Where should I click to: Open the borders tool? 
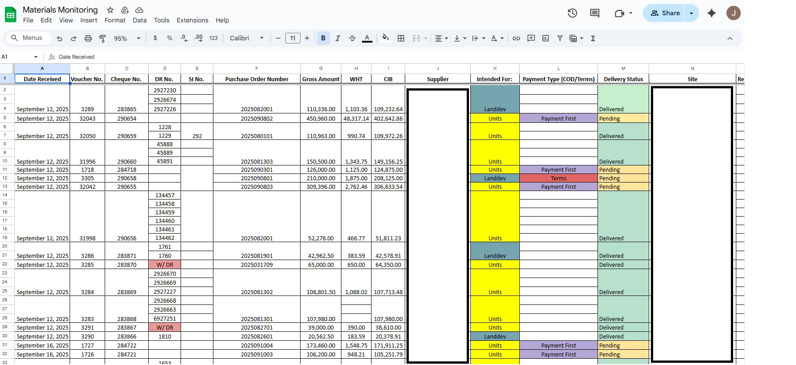point(401,39)
